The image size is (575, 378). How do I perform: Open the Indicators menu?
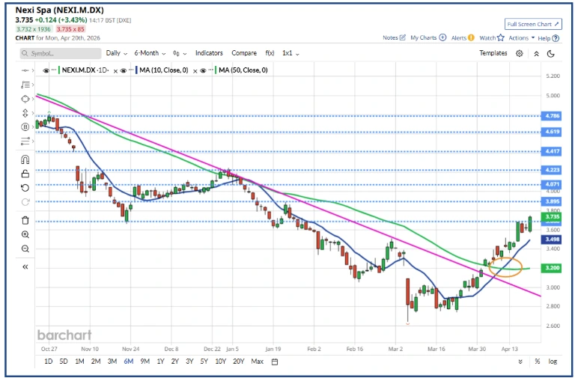(x=209, y=53)
